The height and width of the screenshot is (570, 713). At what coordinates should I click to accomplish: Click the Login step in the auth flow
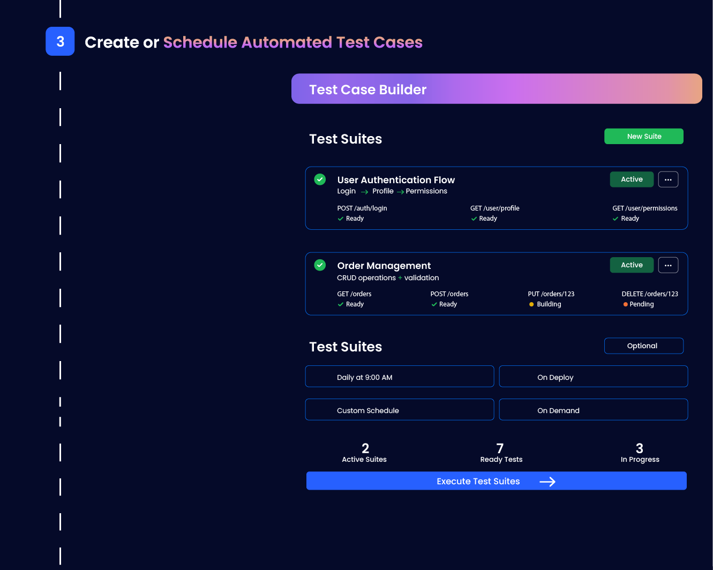[x=346, y=191]
